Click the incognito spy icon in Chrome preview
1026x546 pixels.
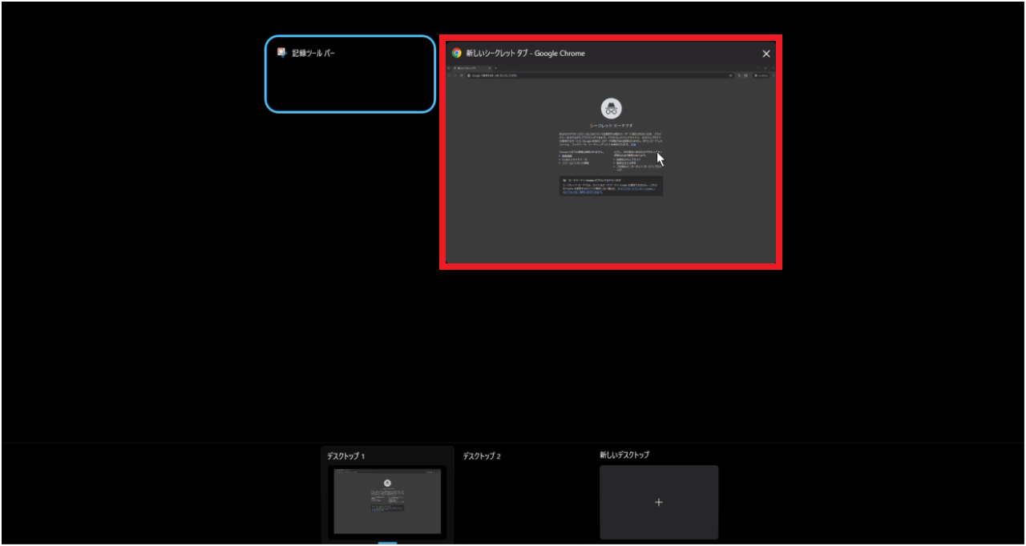(611, 109)
